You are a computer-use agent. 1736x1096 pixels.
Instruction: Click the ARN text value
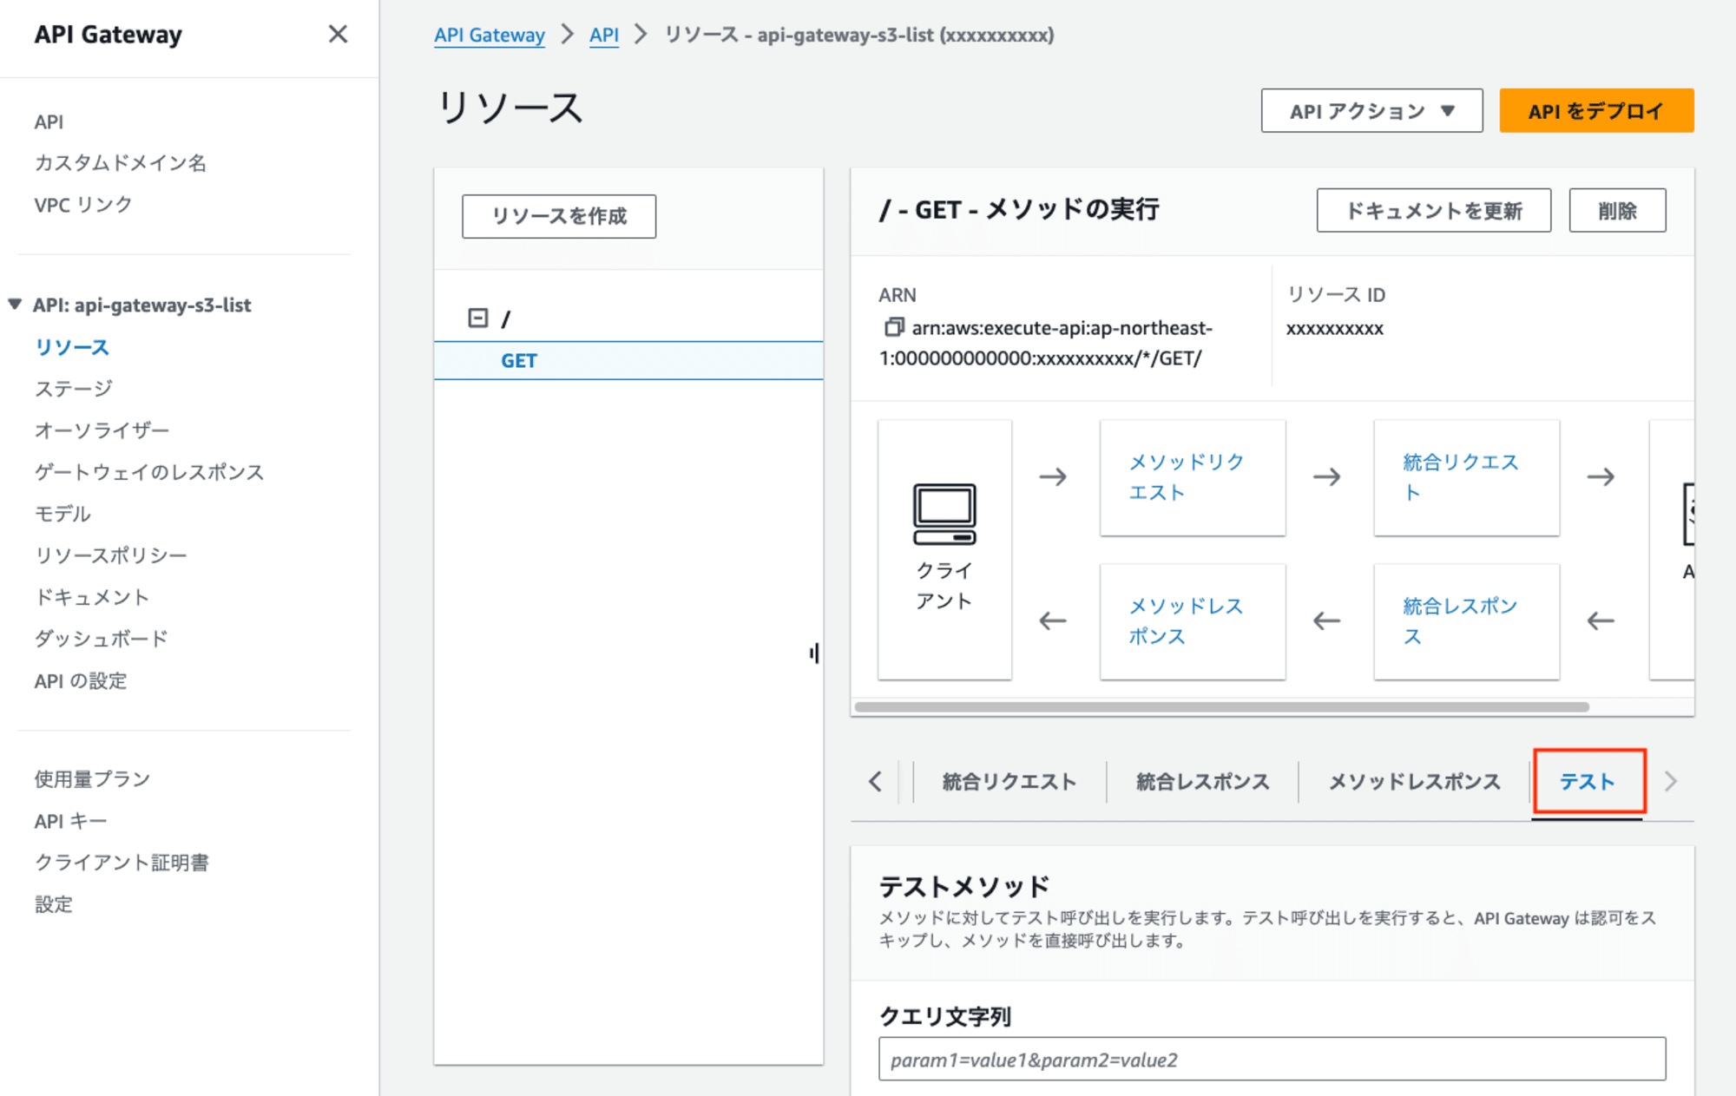1046,343
